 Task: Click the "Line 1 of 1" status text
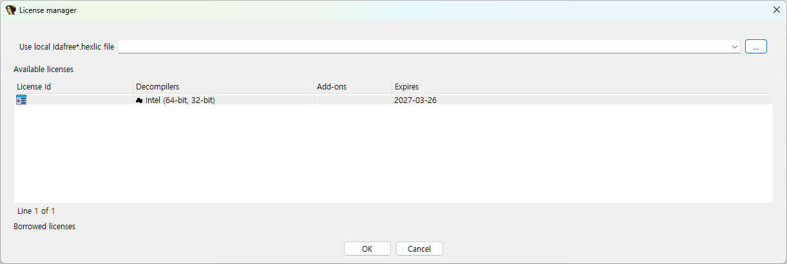click(x=37, y=211)
